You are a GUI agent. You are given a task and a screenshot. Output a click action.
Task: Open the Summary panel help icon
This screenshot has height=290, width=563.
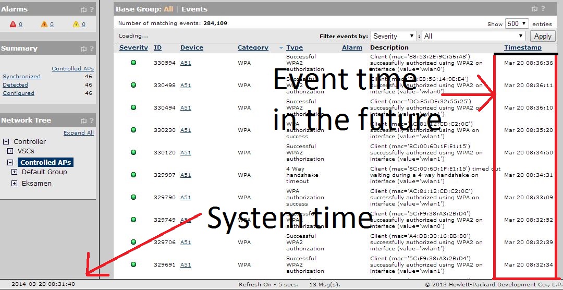(92, 49)
